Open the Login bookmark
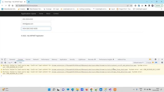 click(x=56, y=9)
